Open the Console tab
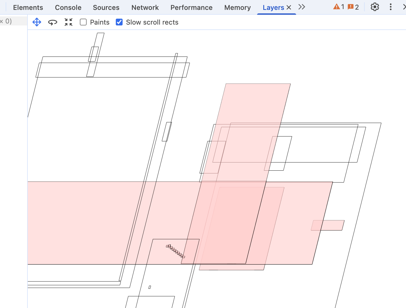This screenshot has height=308, width=406. pos(68,8)
